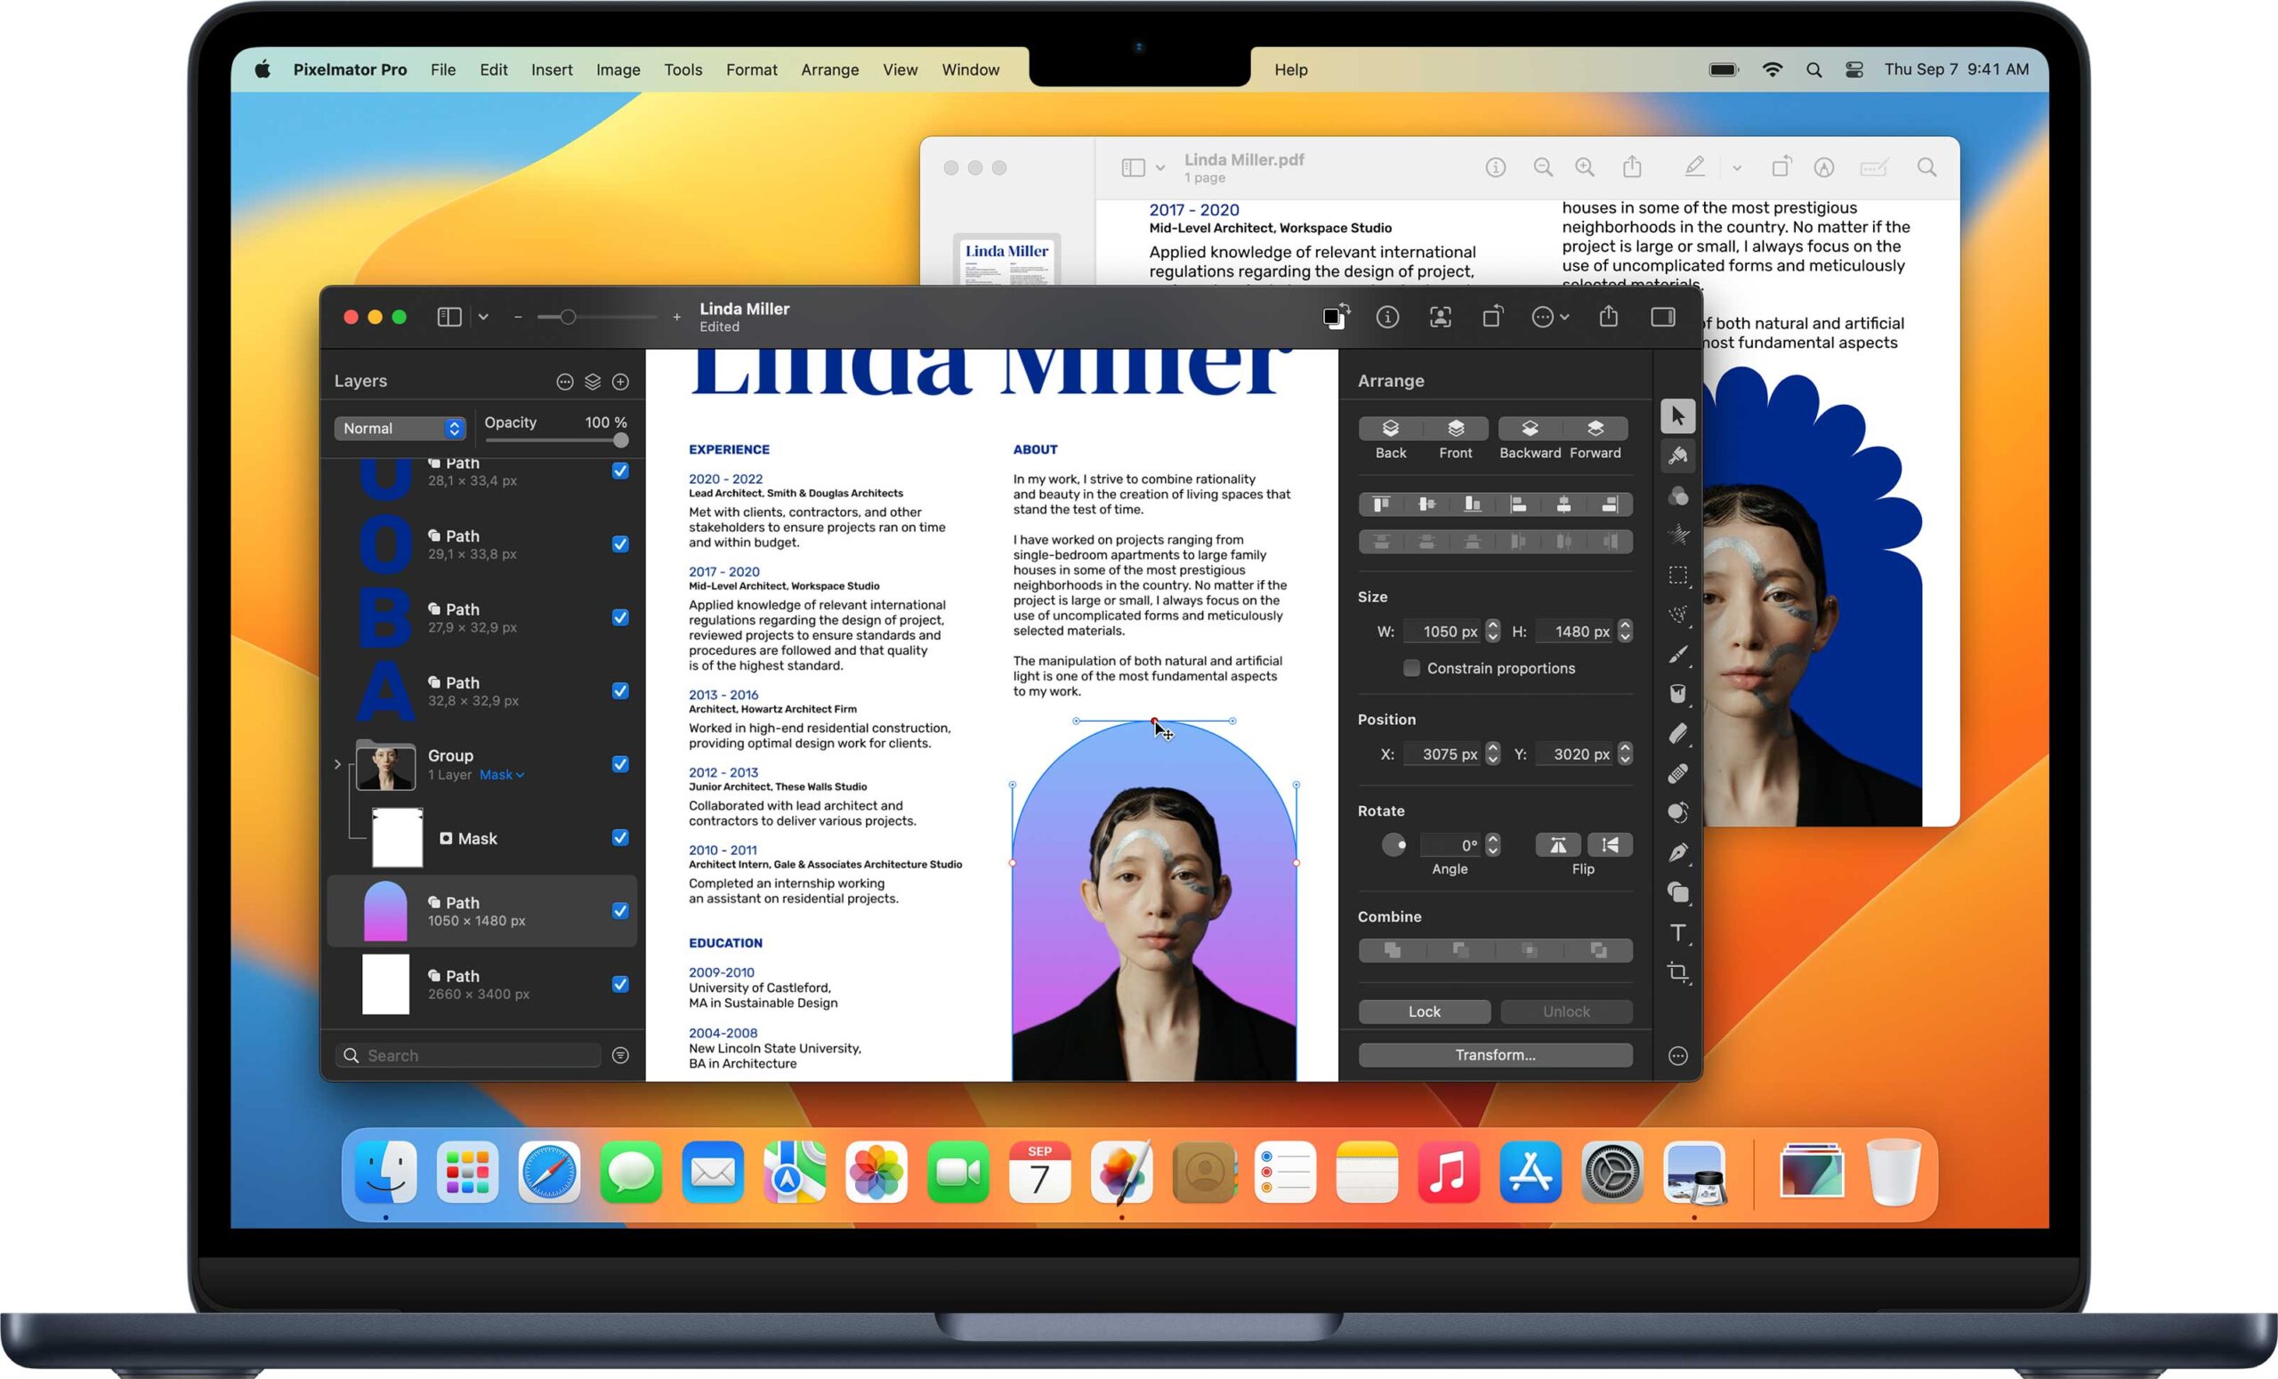Open the Arrange menu in menu bar
Image resolution: width=2278 pixels, height=1379 pixels.
[x=829, y=69]
